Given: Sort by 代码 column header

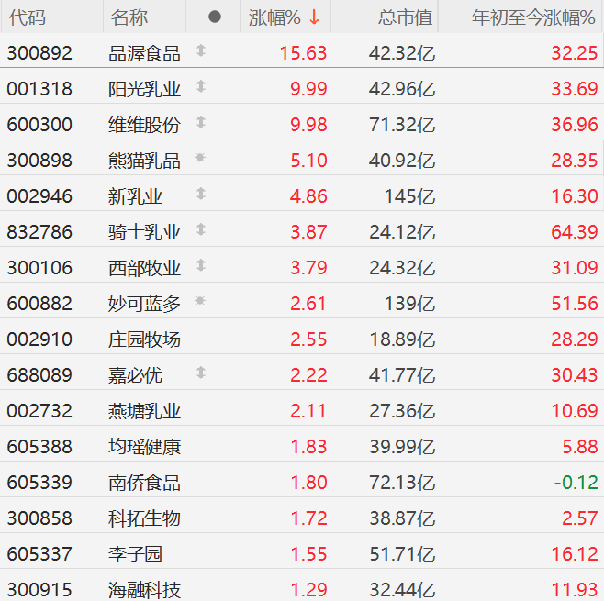Looking at the screenshot, I should (x=28, y=17).
